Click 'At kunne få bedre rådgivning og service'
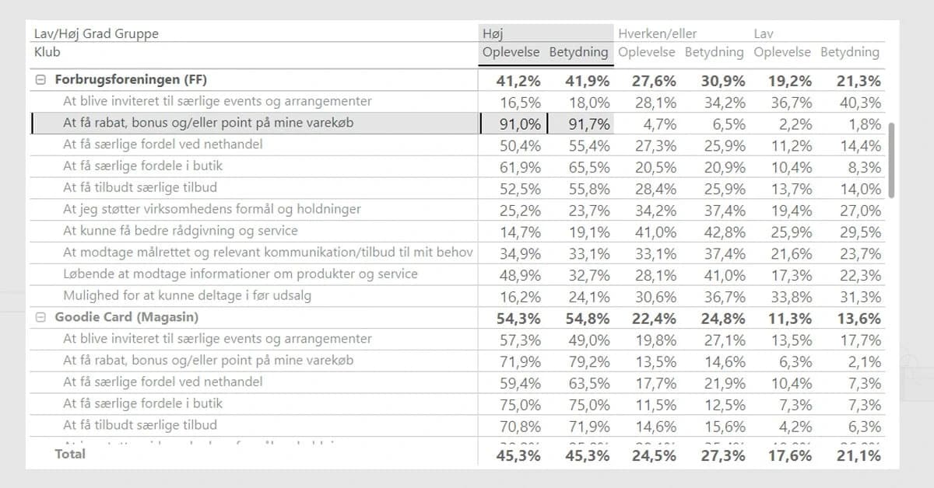 [x=181, y=231]
